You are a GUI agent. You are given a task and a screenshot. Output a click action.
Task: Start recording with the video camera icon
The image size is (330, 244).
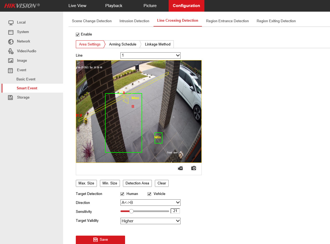[x=180, y=168]
